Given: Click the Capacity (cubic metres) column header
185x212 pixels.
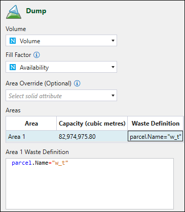Looking at the screenshot, I should click(x=92, y=124).
